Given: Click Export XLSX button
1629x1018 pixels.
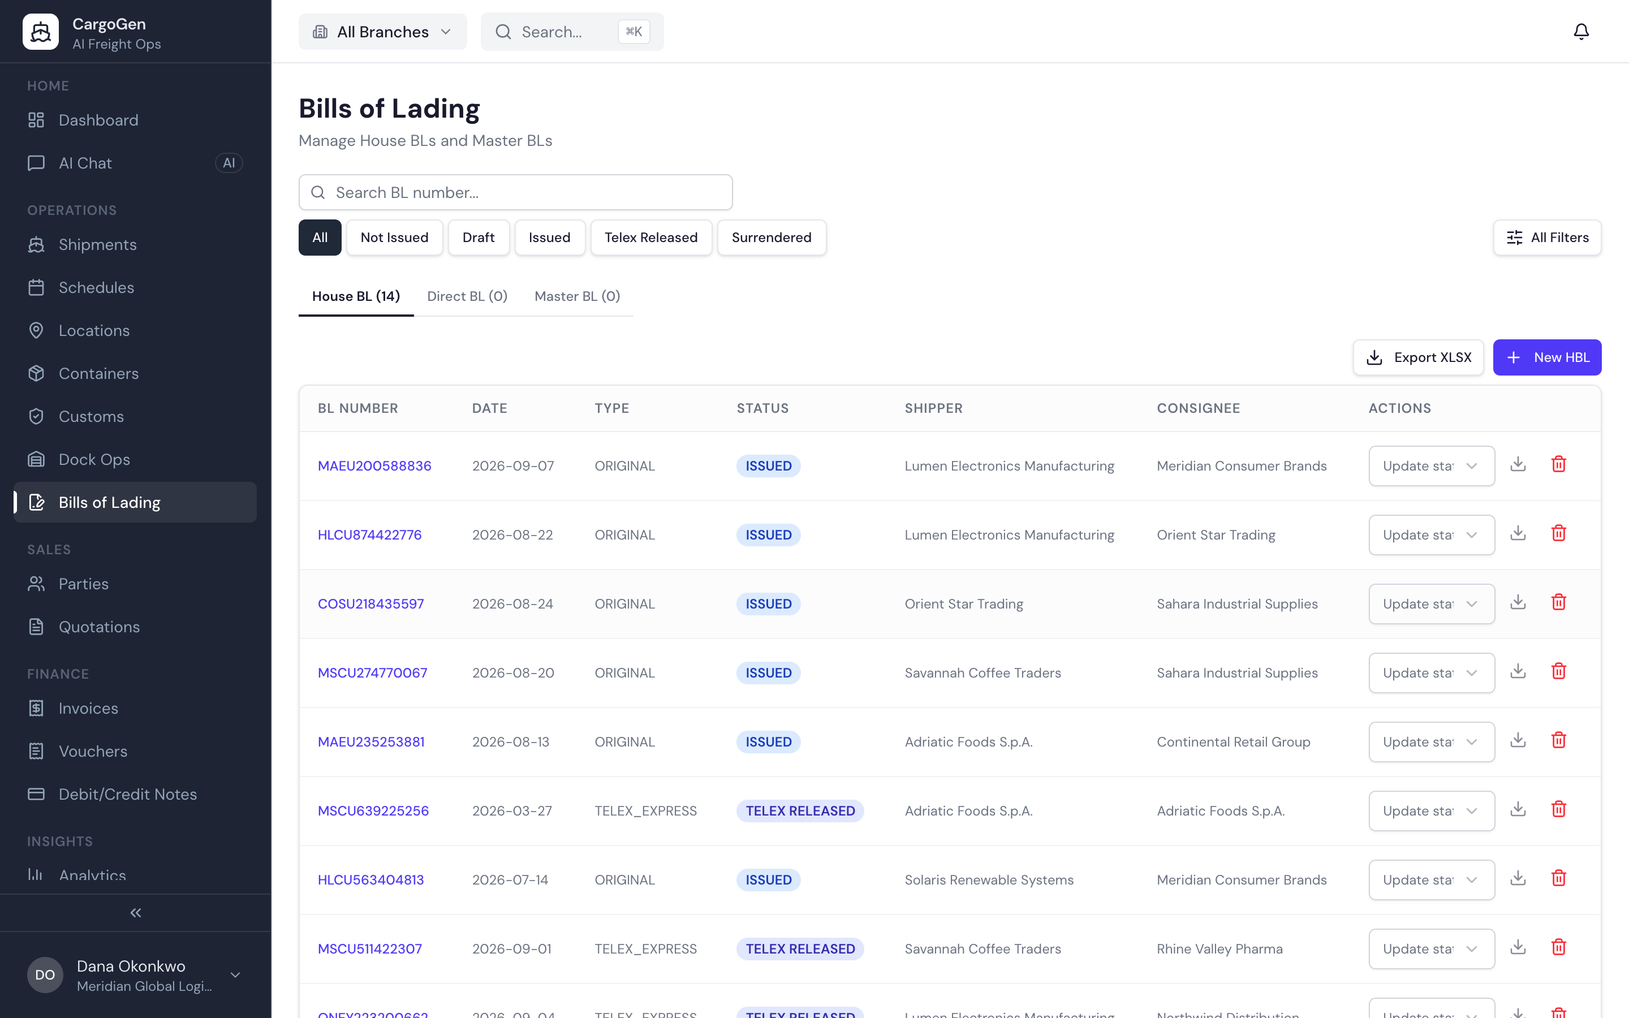Looking at the screenshot, I should [x=1419, y=357].
